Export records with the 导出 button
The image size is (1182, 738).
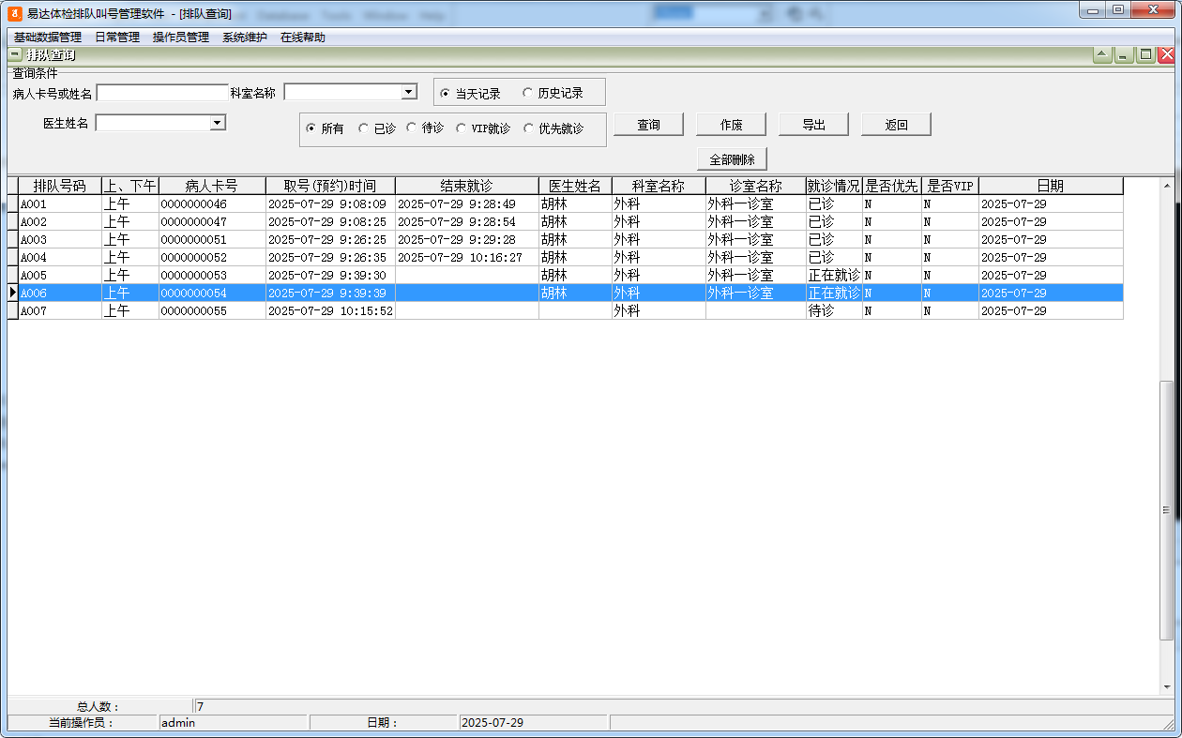tap(813, 123)
